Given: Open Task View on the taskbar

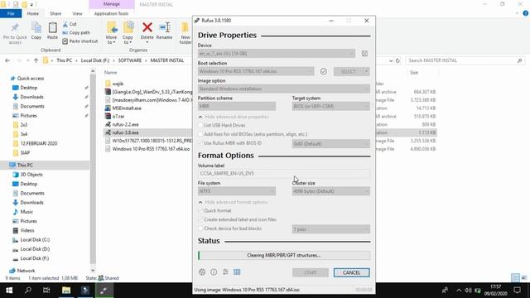Looking at the screenshot, I should coord(46,291).
